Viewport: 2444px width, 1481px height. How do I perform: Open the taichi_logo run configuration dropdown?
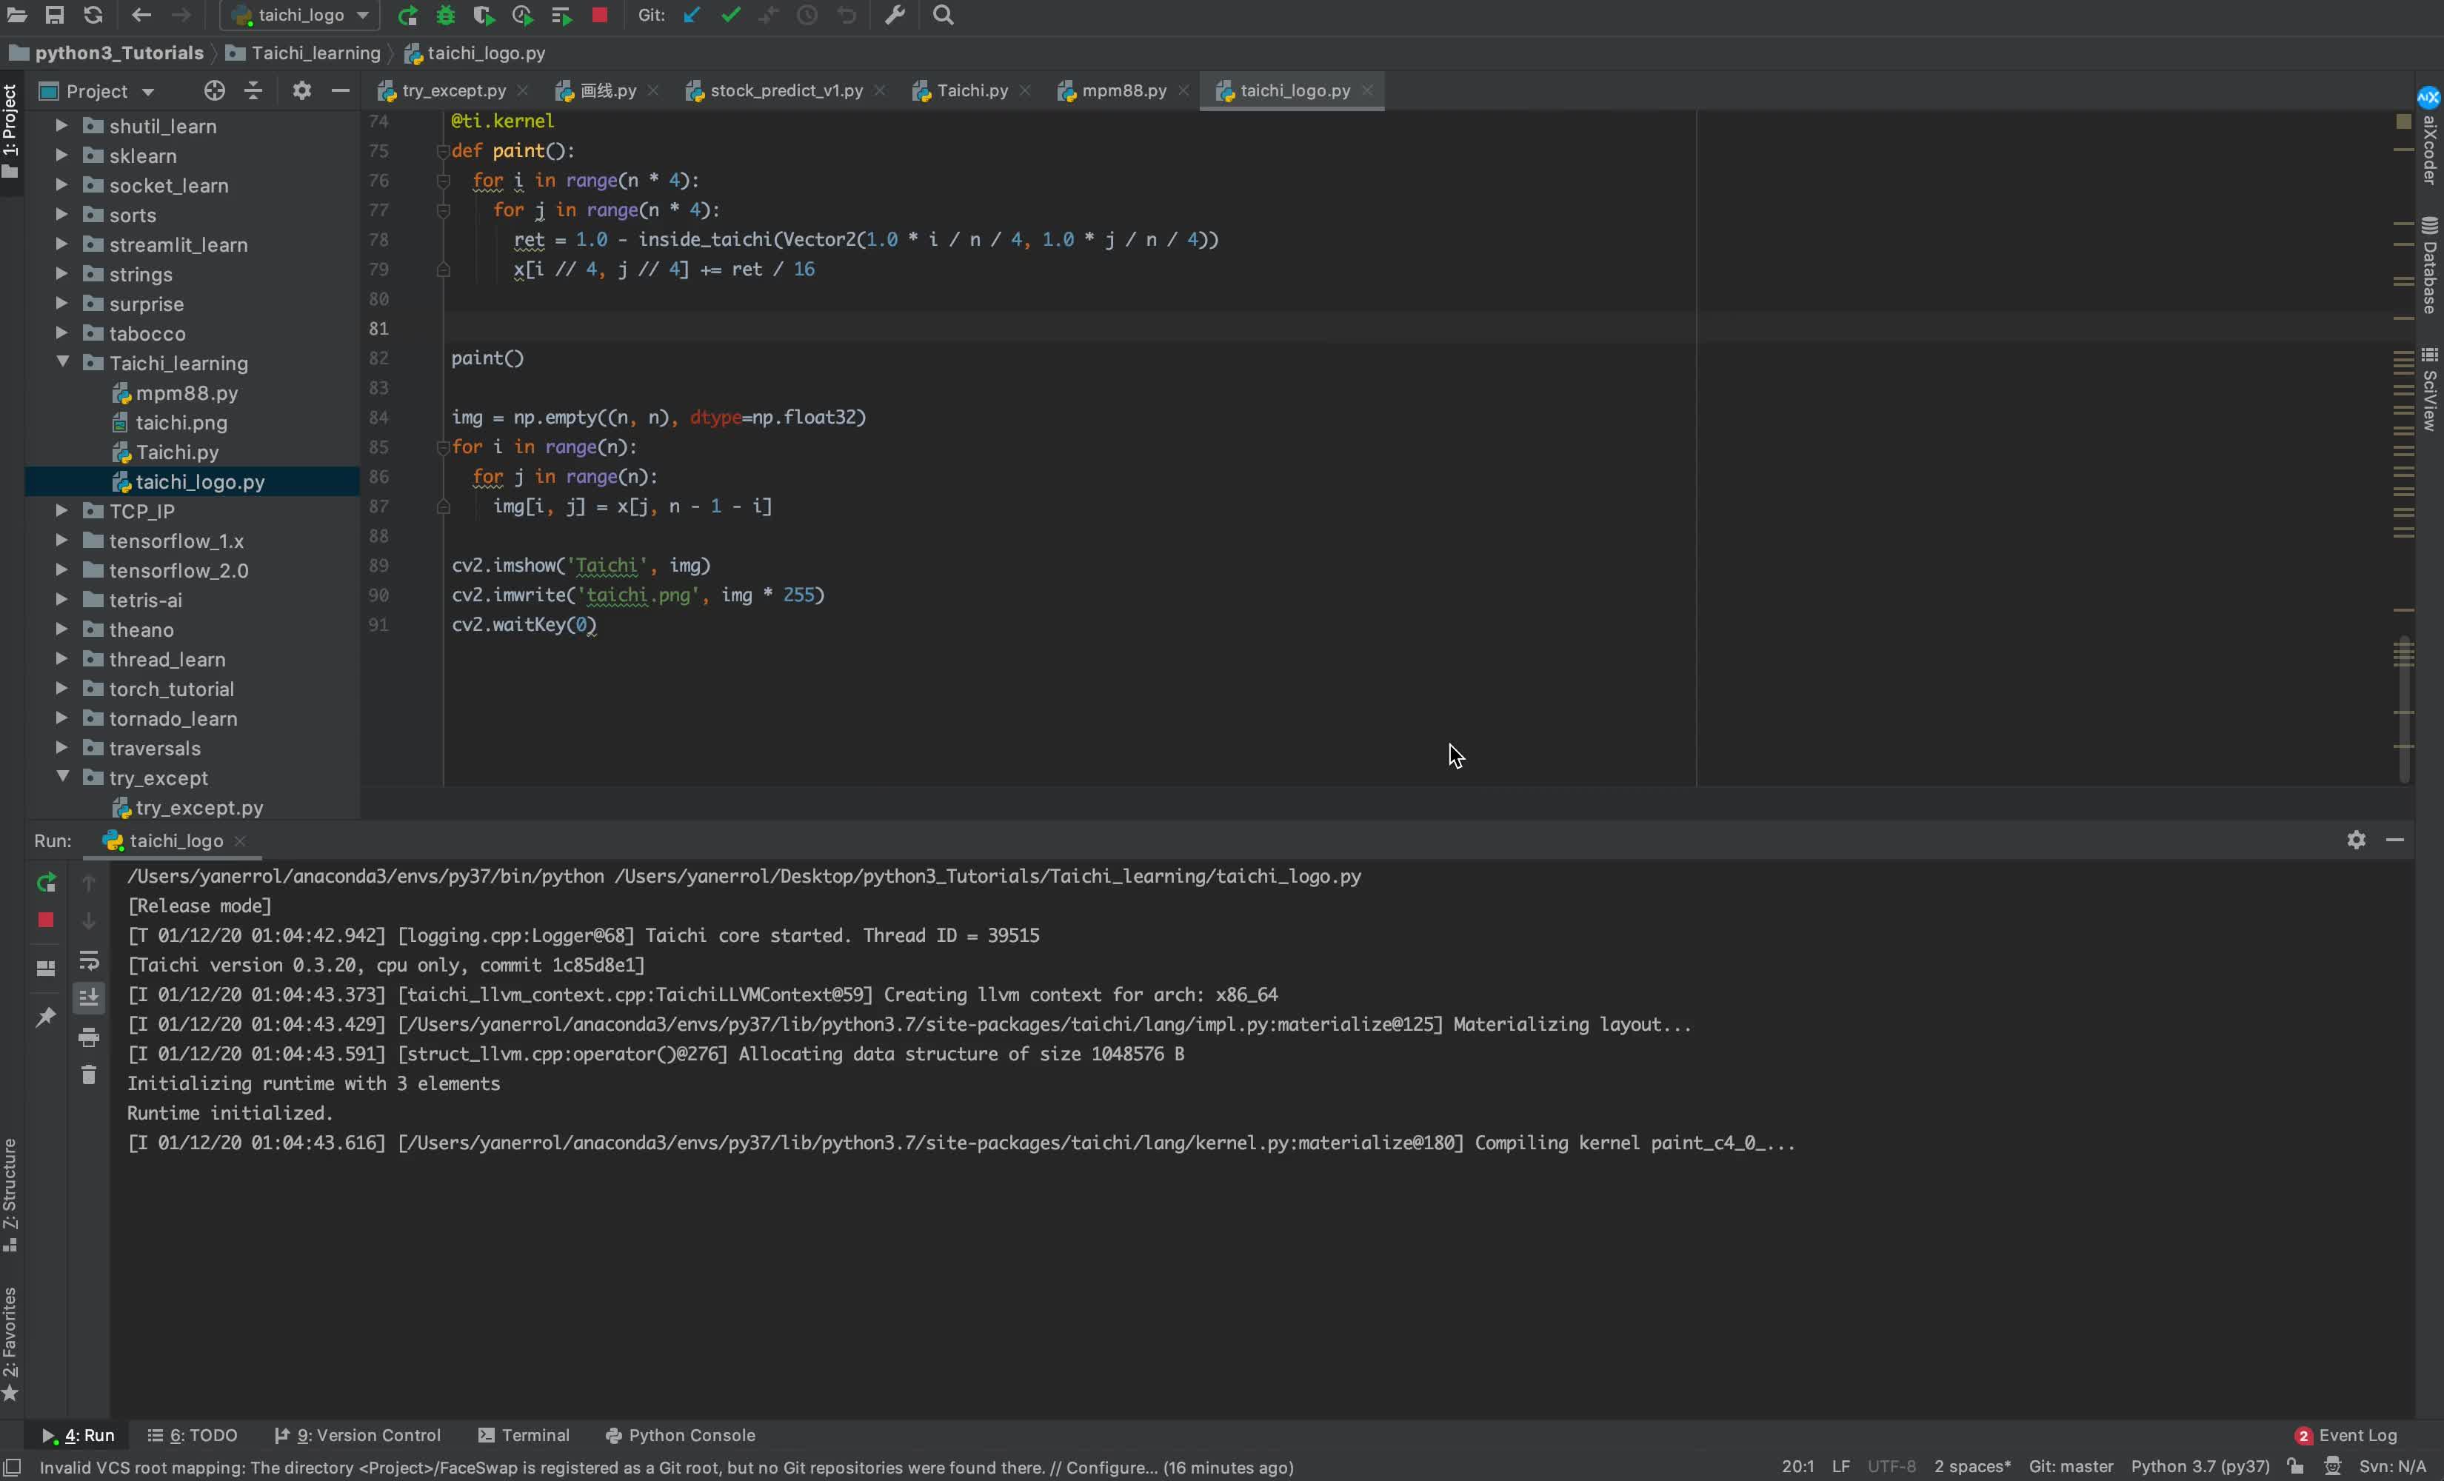301,16
